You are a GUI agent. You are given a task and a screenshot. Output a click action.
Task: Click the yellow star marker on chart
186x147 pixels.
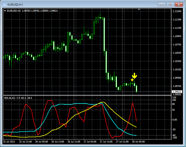pos(132,80)
